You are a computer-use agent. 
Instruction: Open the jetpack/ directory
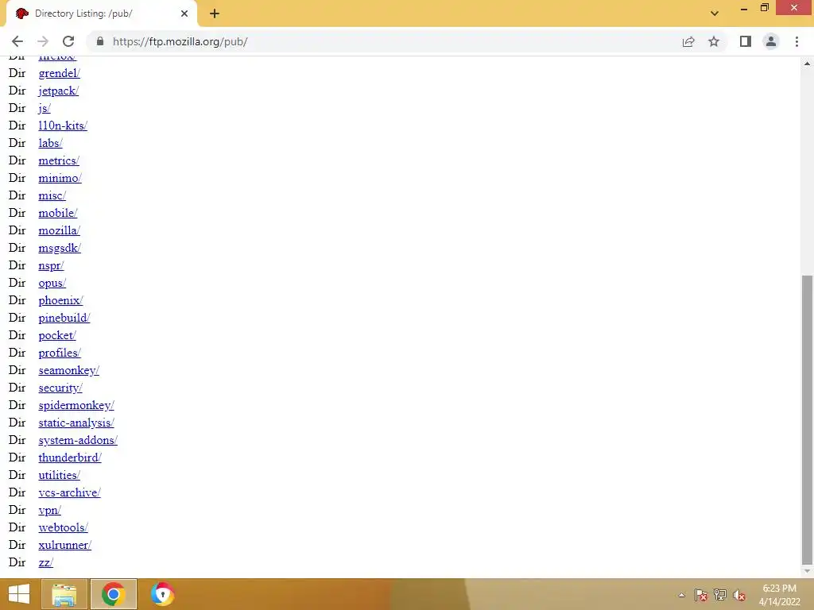[59, 91]
